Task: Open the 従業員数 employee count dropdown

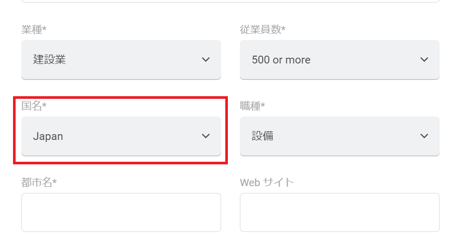Action: 339,60
